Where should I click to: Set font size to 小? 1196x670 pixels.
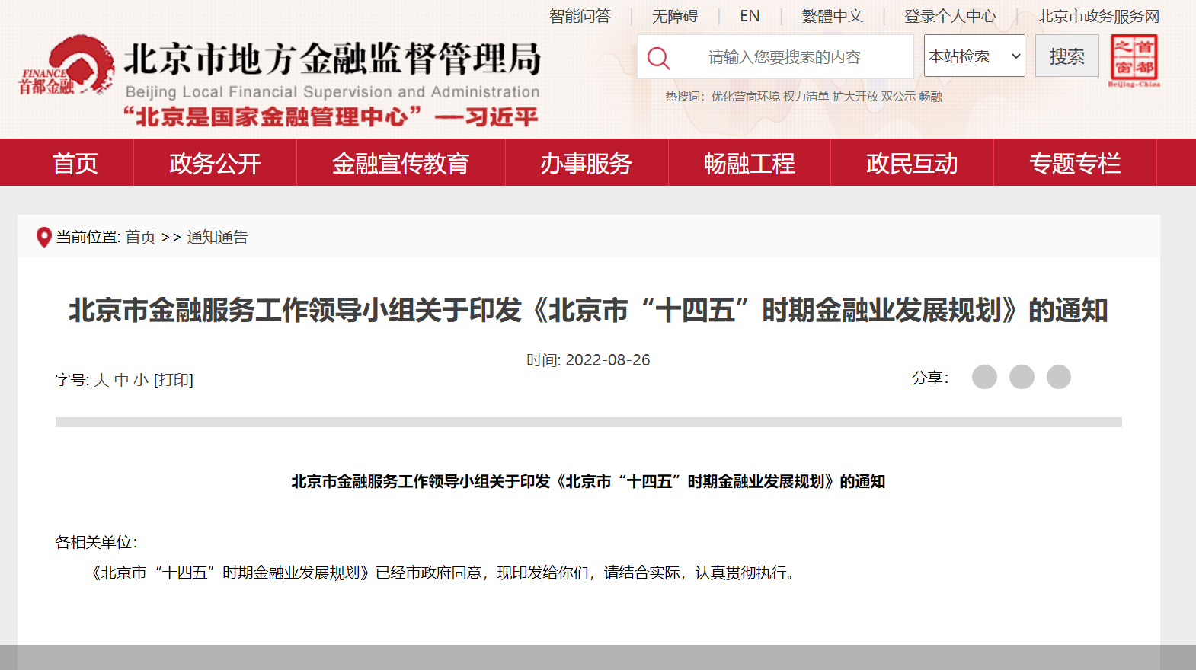tap(141, 380)
